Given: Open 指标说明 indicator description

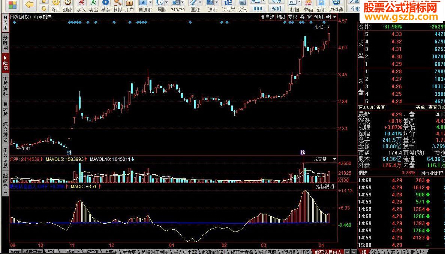Looking at the screenshot, I should click(x=325, y=187).
